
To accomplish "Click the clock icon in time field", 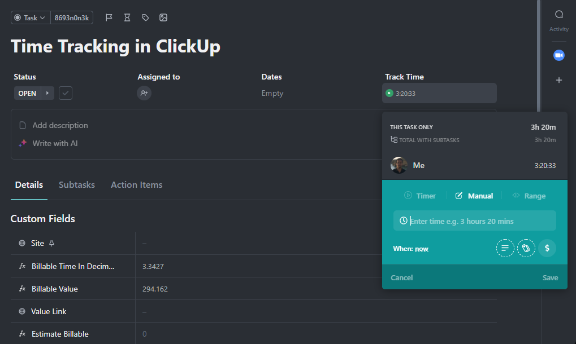I will click(404, 220).
